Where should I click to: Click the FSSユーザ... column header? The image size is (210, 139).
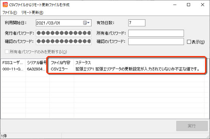coord(13,62)
